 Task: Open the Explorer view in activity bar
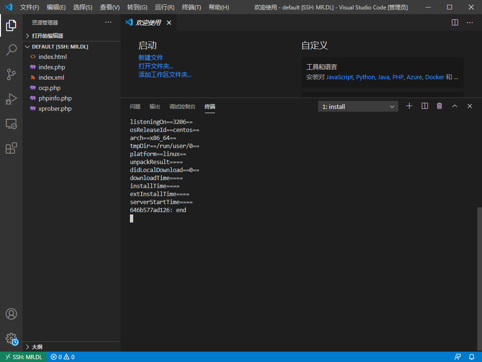pyautogui.click(x=11, y=25)
